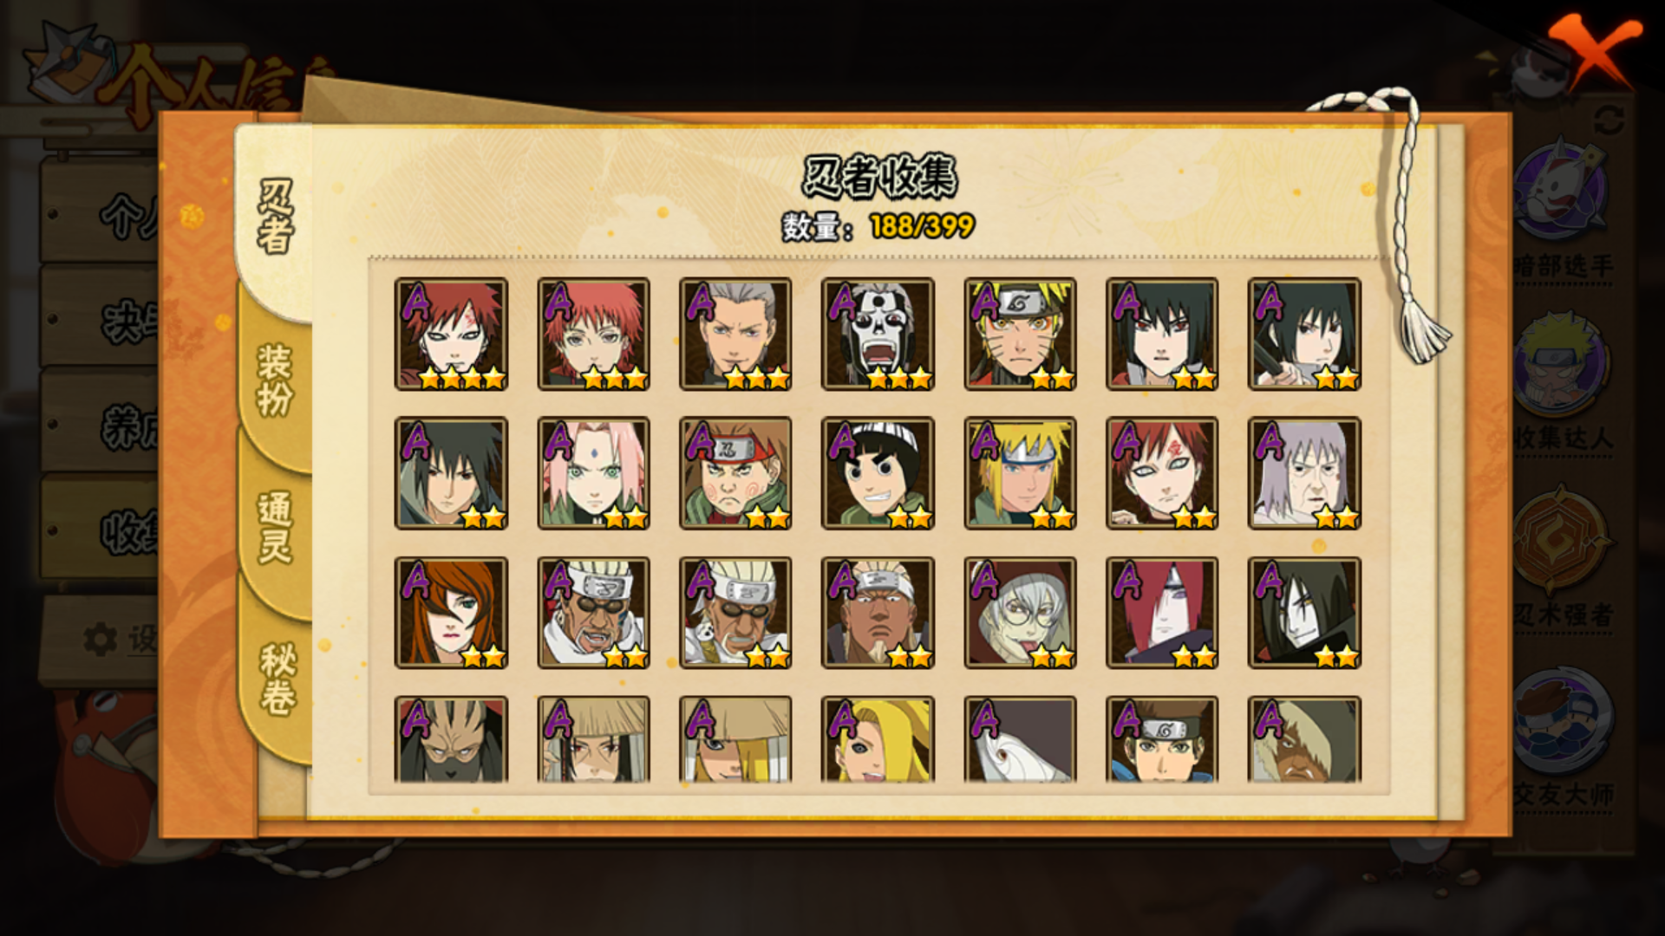The width and height of the screenshot is (1665, 936).
Task: Select the 忍者 side tab
Action: (x=275, y=217)
